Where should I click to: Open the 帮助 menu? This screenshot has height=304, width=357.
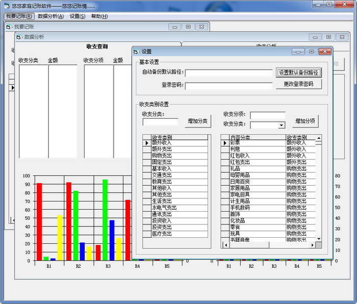[99, 16]
